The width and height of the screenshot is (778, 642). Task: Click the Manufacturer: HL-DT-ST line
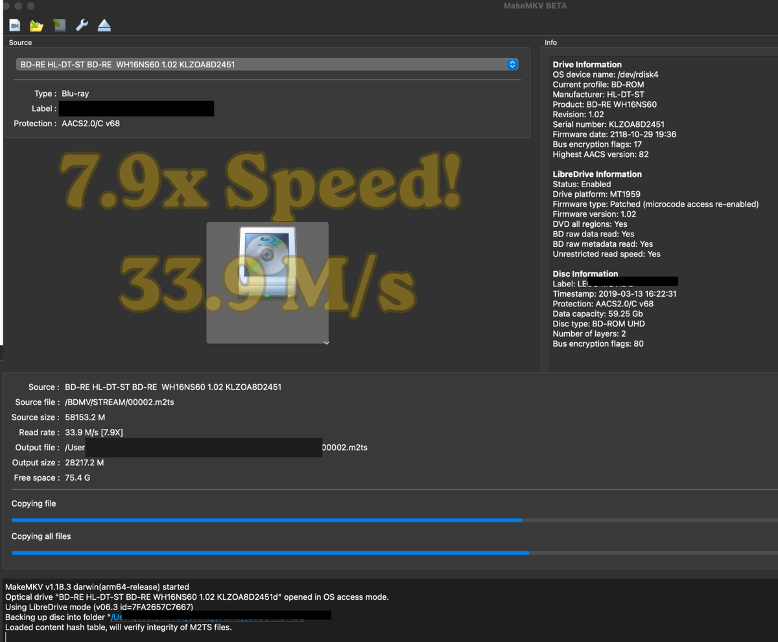(598, 95)
